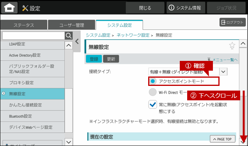Select the Wi-Fi Direct mode radio button
The height and width of the screenshot is (146, 248).
point(152,92)
